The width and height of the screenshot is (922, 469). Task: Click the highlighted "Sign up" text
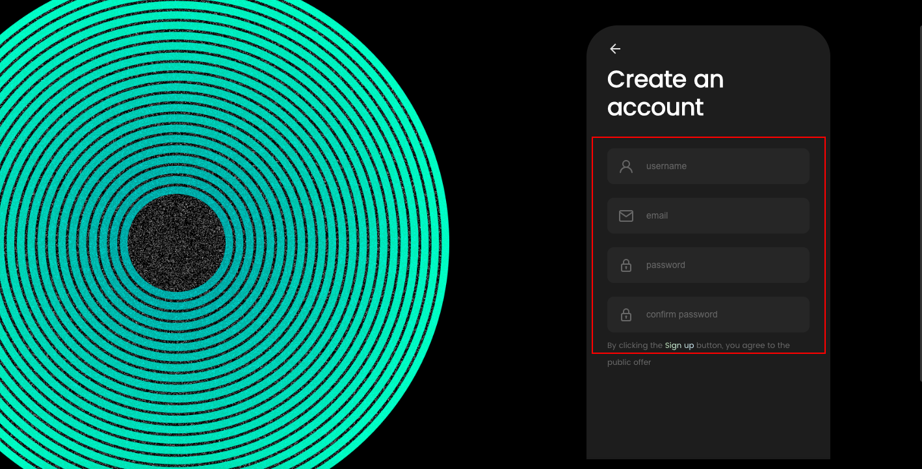click(x=679, y=345)
